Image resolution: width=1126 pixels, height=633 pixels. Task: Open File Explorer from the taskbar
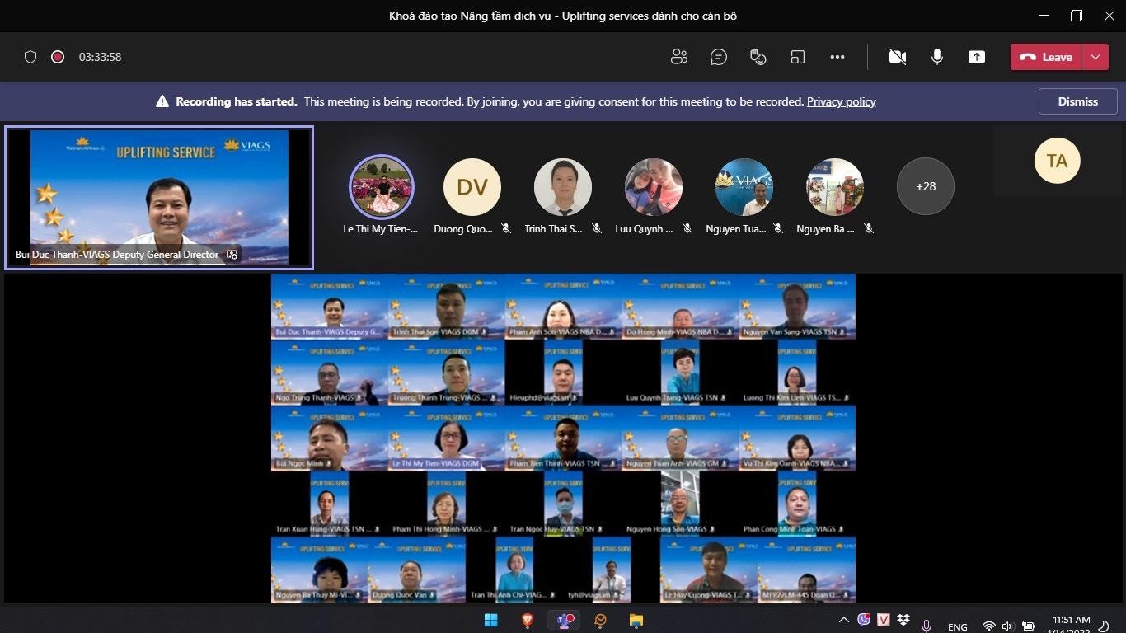636,620
